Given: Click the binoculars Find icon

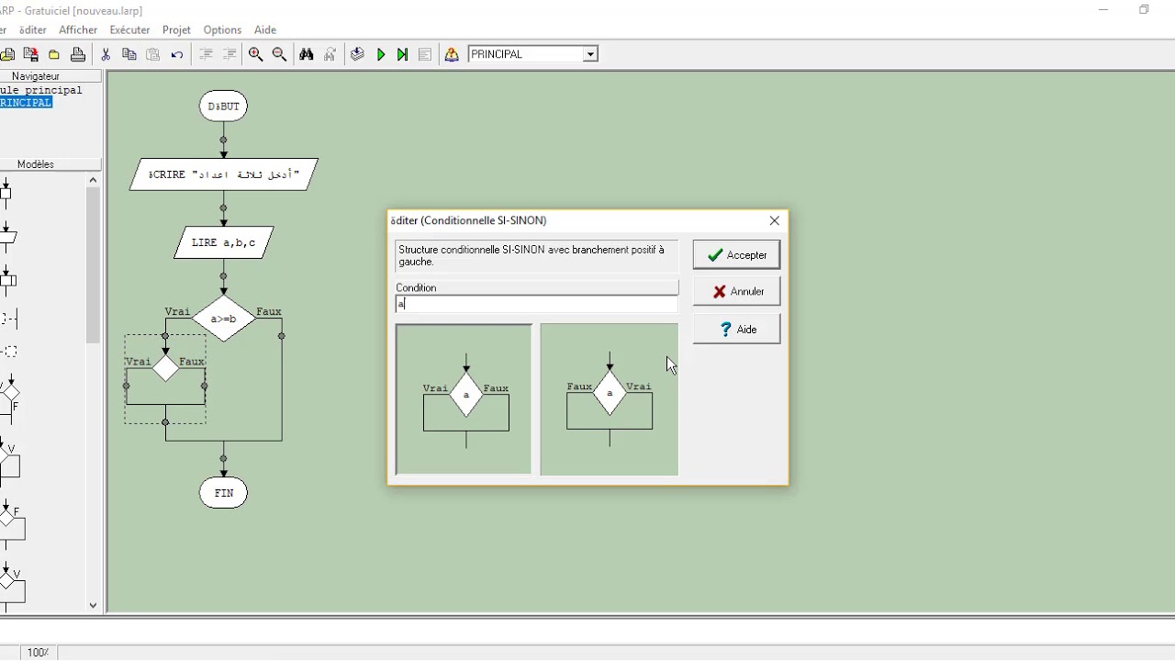Looking at the screenshot, I should tap(307, 54).
